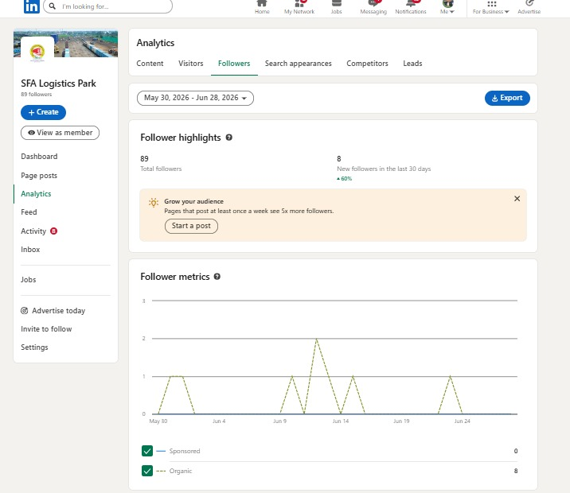Open My Network icon

coord(299,4)
